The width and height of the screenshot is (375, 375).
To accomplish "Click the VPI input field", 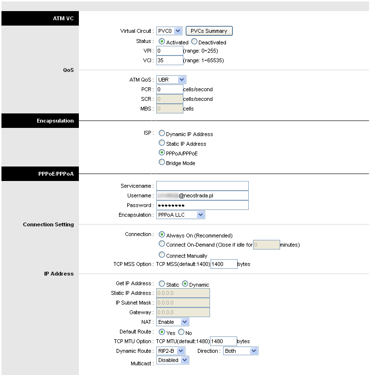I will [169, 51].
